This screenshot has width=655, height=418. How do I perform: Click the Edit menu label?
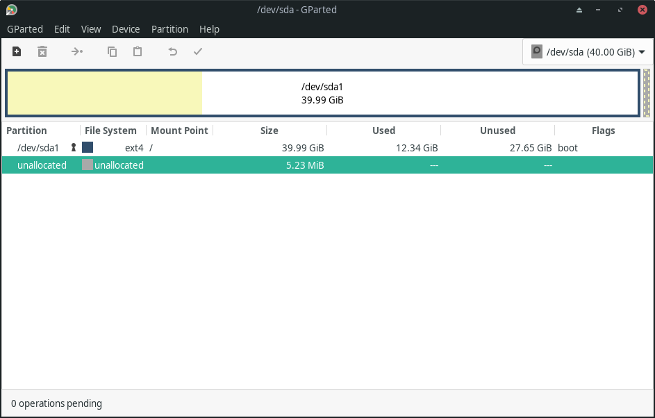[62, 29]
